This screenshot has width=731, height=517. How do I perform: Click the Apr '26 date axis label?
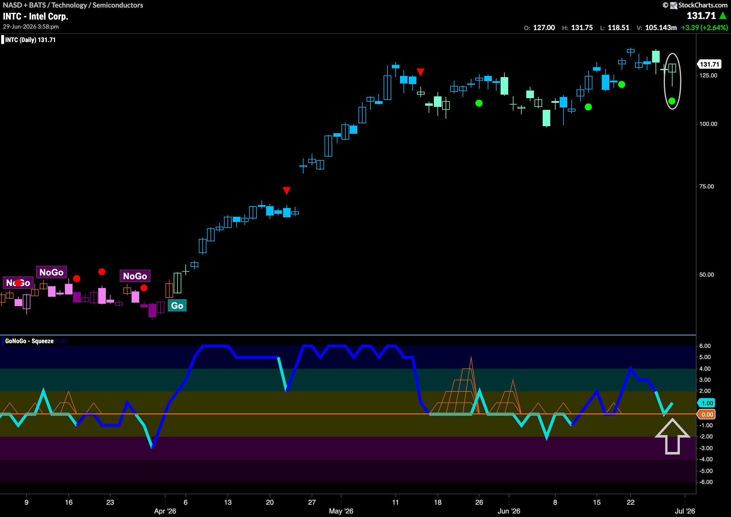tap(165, 511)
